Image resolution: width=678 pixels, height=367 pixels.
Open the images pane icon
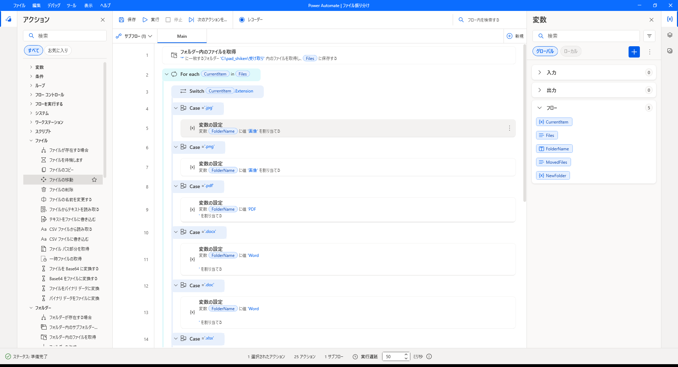(670, 50)
